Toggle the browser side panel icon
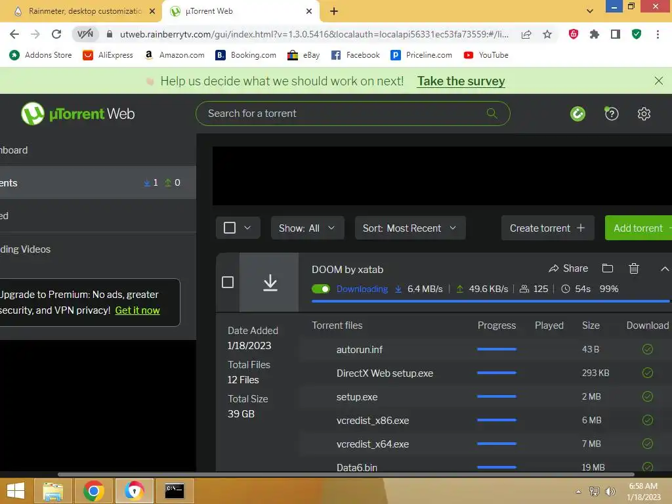672x504 pixels. click(x=616, y=34)
